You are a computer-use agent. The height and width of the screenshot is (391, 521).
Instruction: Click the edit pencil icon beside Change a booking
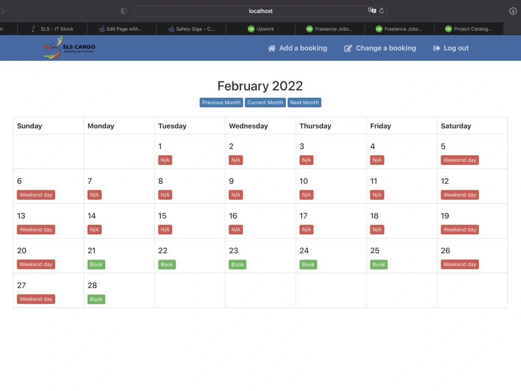coord(348,48)
